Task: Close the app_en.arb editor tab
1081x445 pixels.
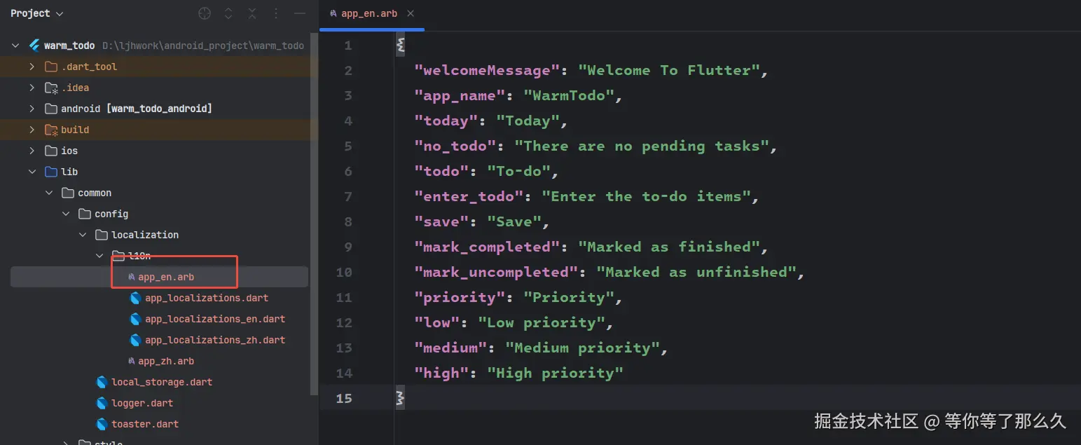Action: [x=411, y=13]
